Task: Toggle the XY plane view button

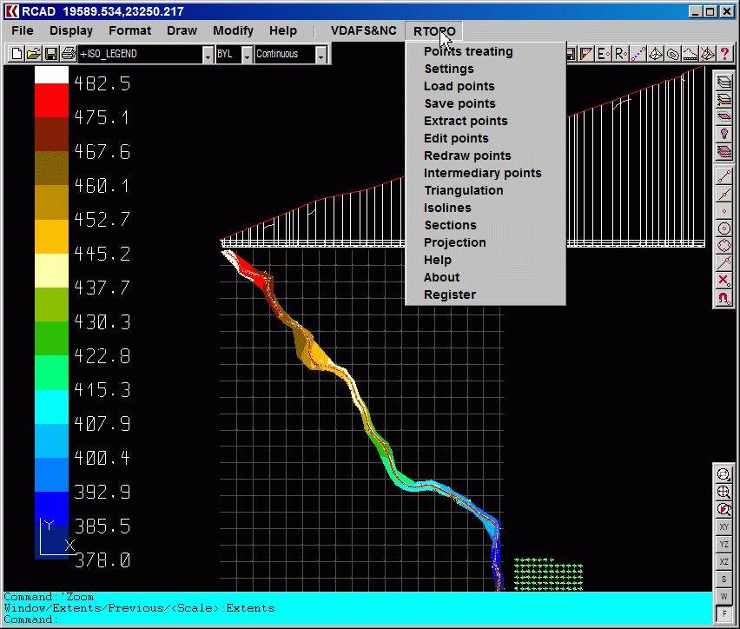Action: (723, 527)
